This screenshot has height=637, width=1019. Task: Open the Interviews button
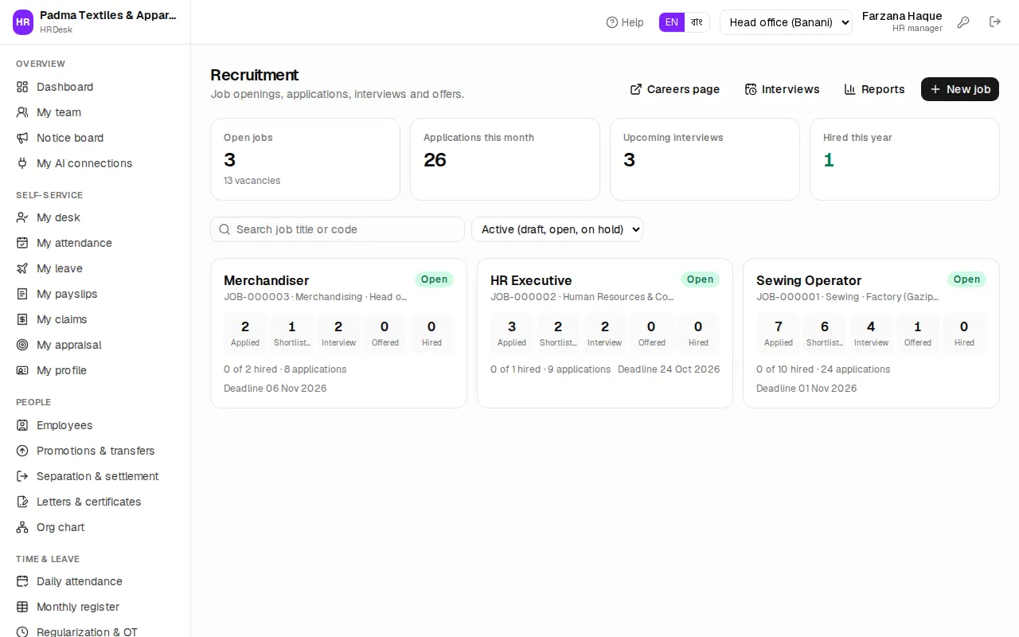click(x=782, y=89)
